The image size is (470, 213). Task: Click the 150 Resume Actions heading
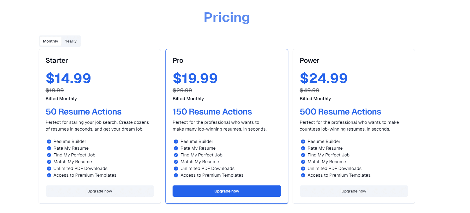pyautogui.click(x=212, y=112)
